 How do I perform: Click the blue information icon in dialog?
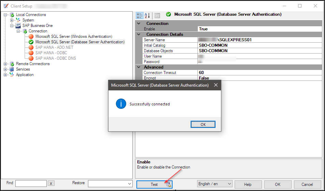pyautogui.click(x=121, y=104)
